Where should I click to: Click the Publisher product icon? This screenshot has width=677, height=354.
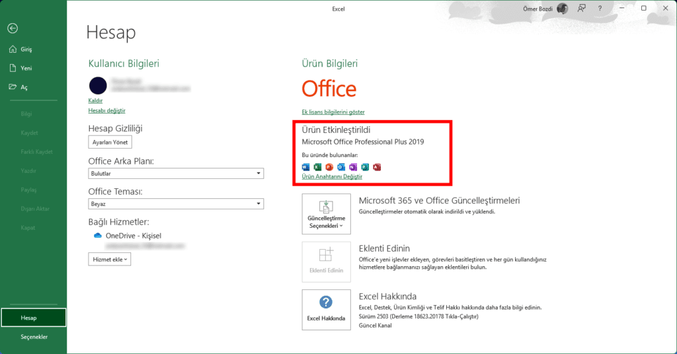365,167
